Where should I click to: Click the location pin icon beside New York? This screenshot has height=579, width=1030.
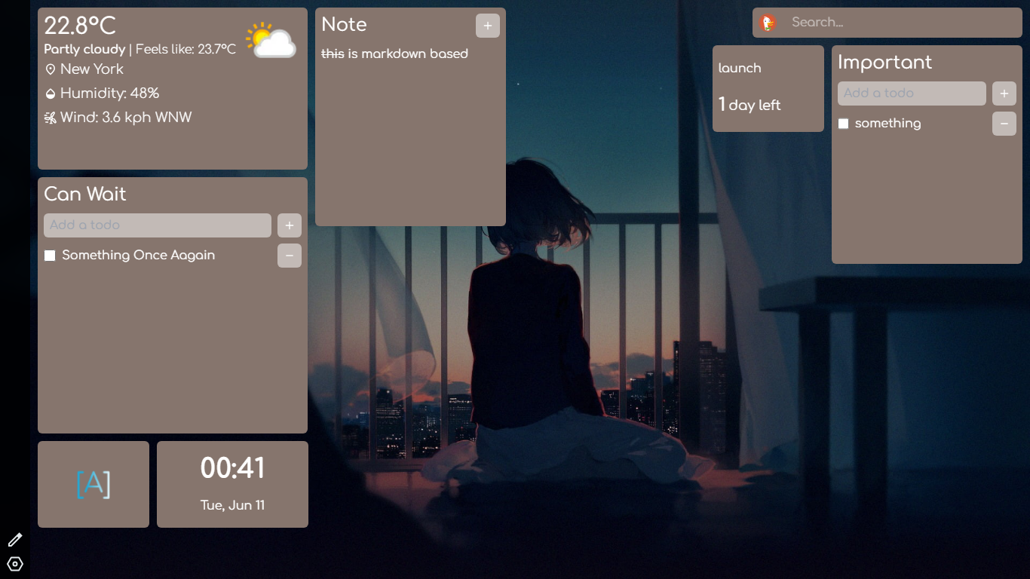[x=51, y=69]
